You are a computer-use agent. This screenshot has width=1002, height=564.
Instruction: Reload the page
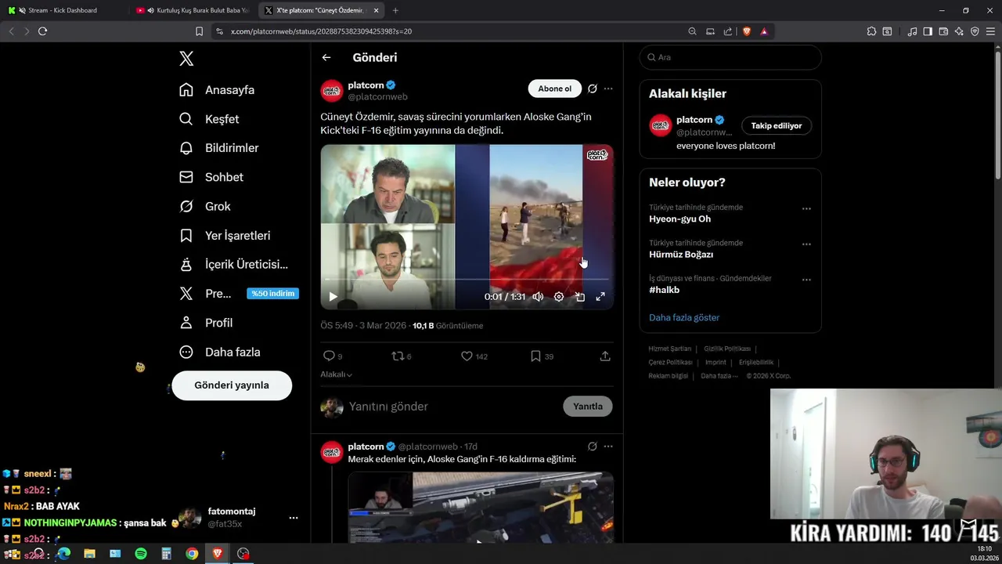click(x=42, y=31)
